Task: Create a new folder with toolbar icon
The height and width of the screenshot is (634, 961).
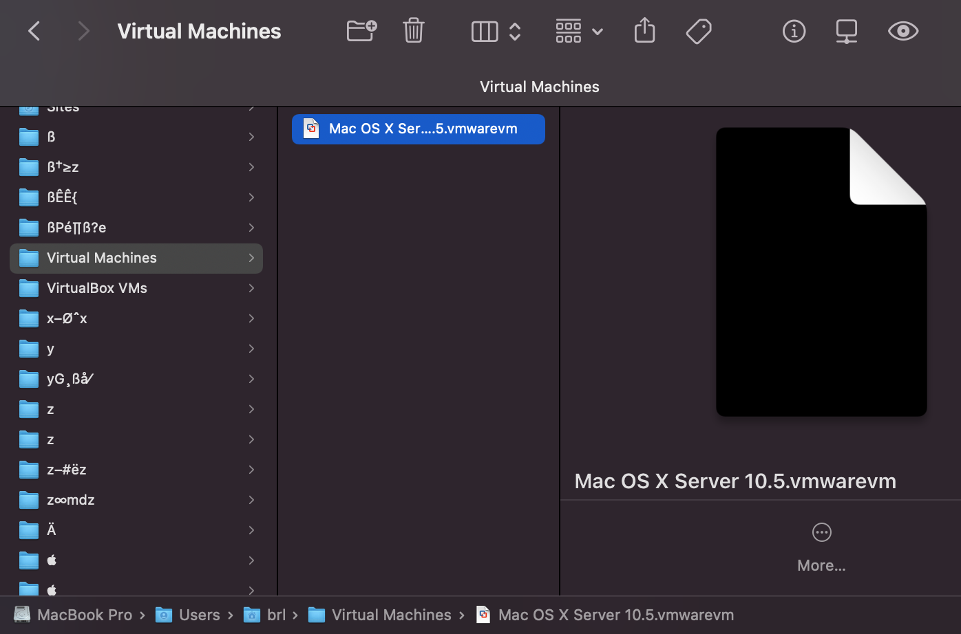Action: click(x=361, y=31)
